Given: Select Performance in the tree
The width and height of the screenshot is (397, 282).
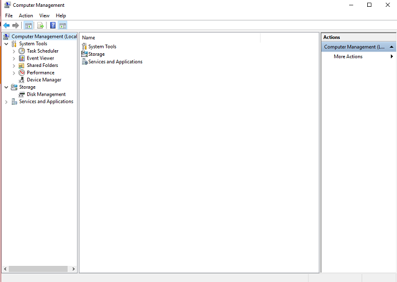Looking at the screenshot, I should click(x=40, y=73).
